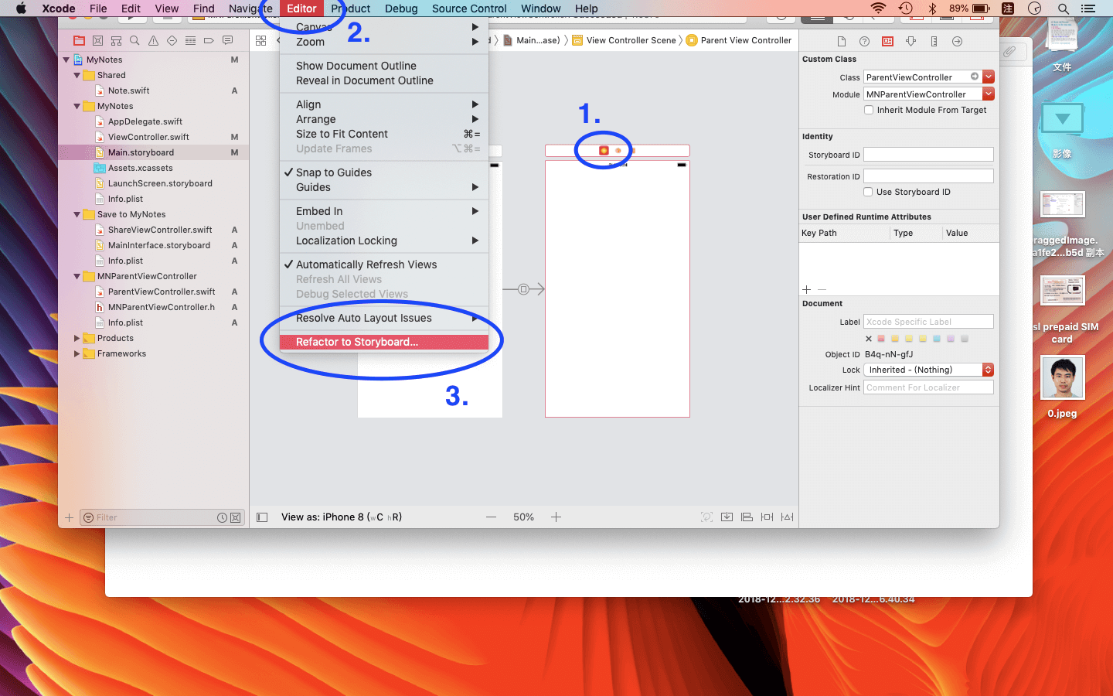
Task: Open the Class dropdown arrow
Action: [x=989, y=77]
